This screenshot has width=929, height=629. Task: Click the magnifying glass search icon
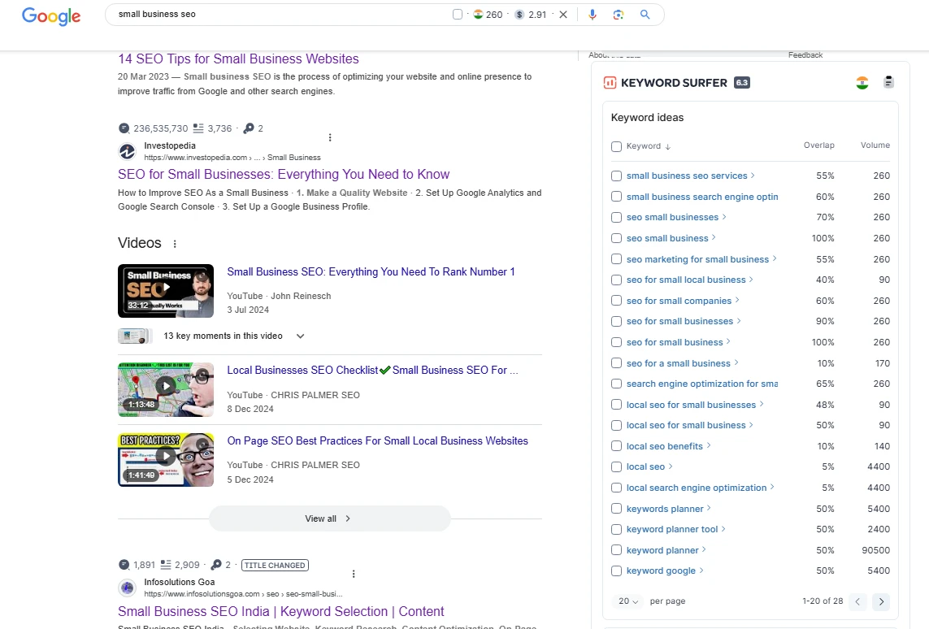[x=645, y=15]
